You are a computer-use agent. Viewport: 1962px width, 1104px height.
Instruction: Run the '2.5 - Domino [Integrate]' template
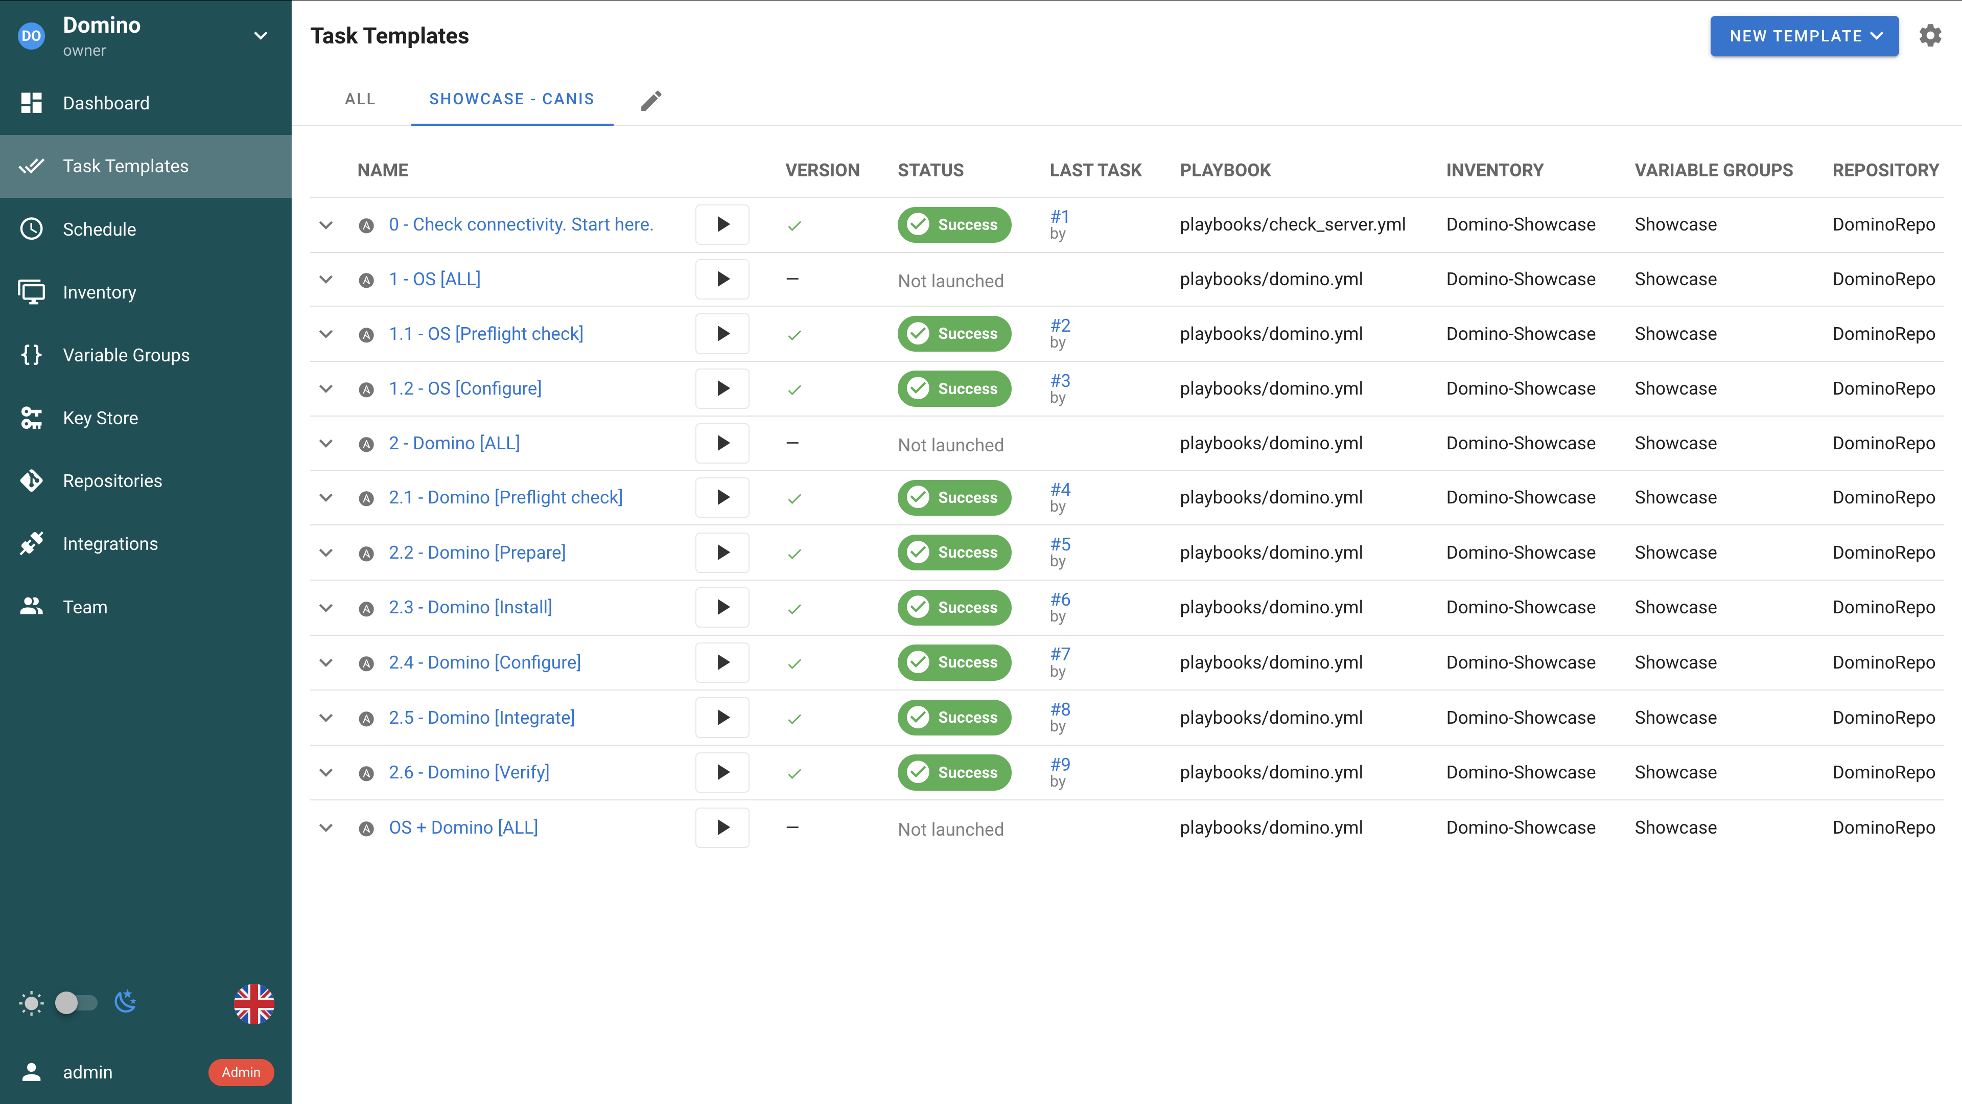[x=722, y=718]
